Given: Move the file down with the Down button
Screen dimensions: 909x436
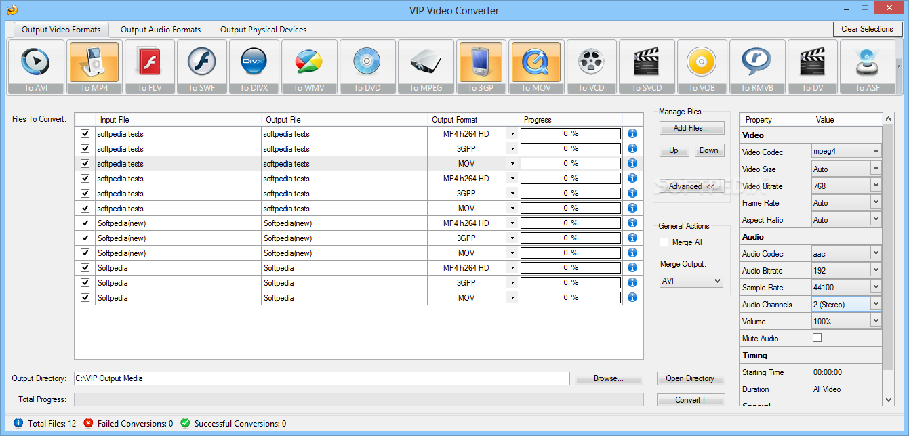Looking at the screenshot, I should (709, 150).
